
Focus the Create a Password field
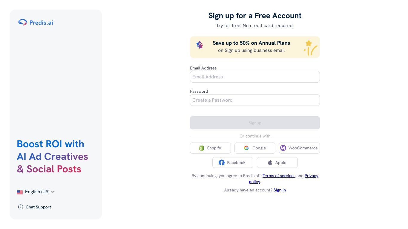point(255,100)
